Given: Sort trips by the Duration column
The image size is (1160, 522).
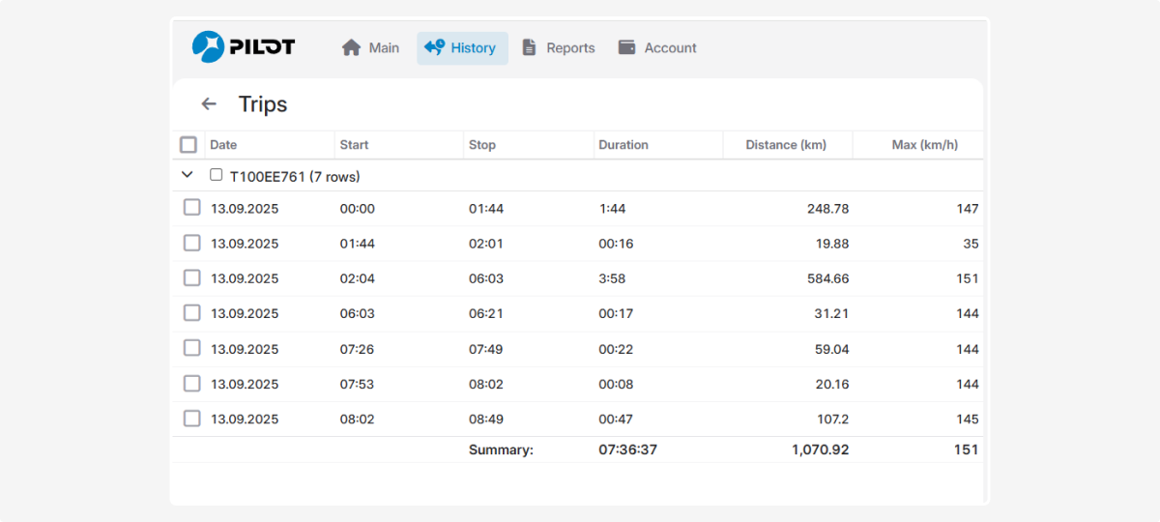Looking at the screenshot, I should pyautogui.click(x=623, y=145).
